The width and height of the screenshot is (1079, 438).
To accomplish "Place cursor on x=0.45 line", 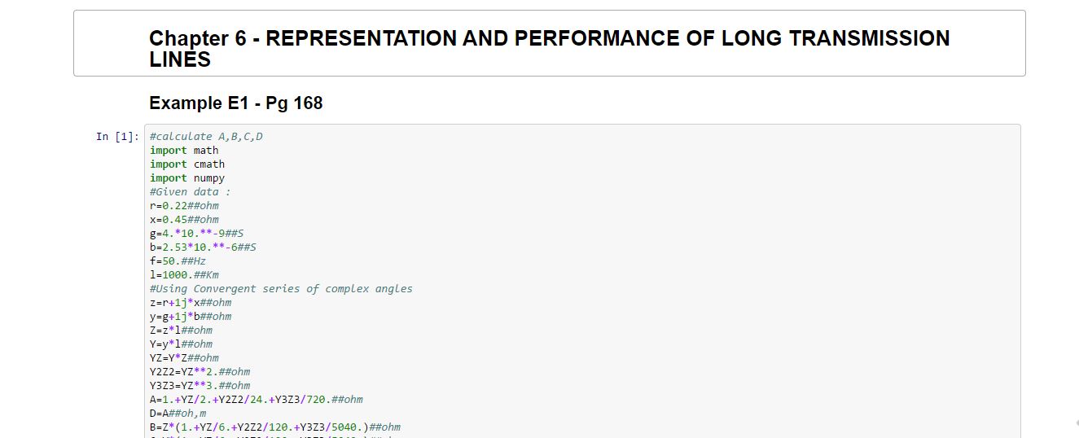I will (x=184, y=220).
